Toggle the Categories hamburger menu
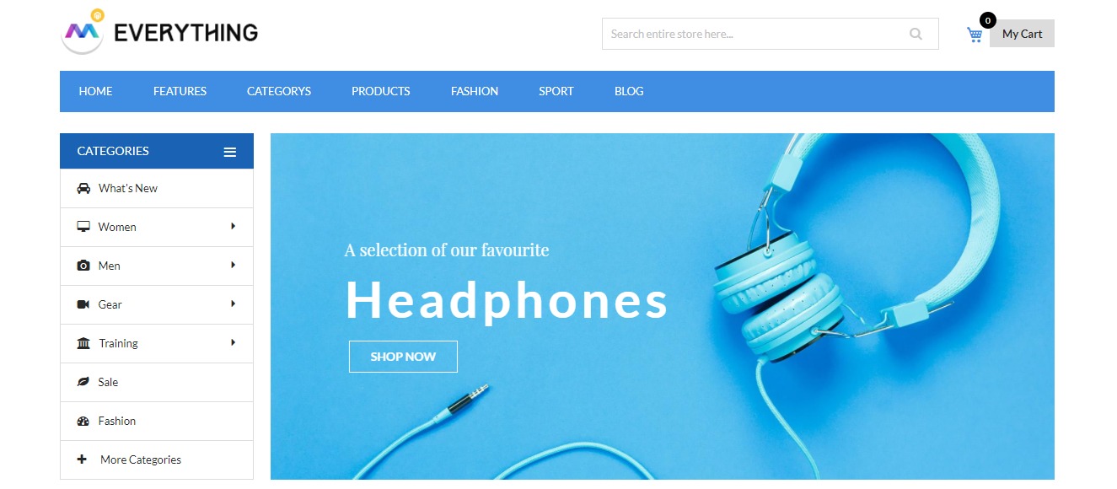 click(229, 152)
